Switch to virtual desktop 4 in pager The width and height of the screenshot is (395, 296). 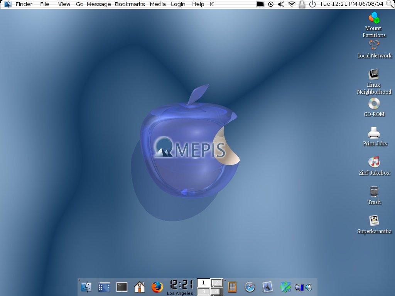216,291
